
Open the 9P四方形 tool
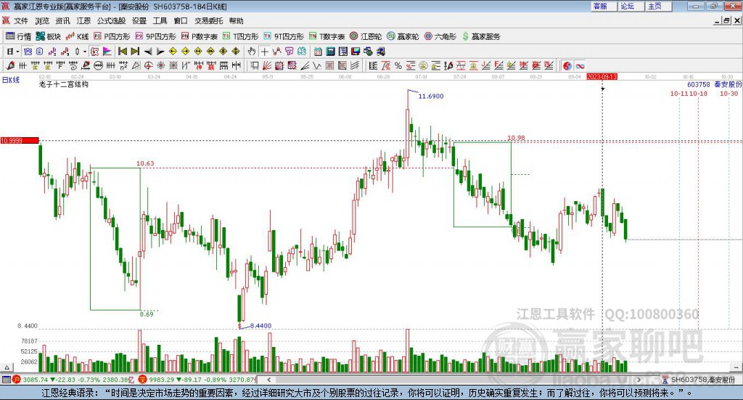coord(155,36)
